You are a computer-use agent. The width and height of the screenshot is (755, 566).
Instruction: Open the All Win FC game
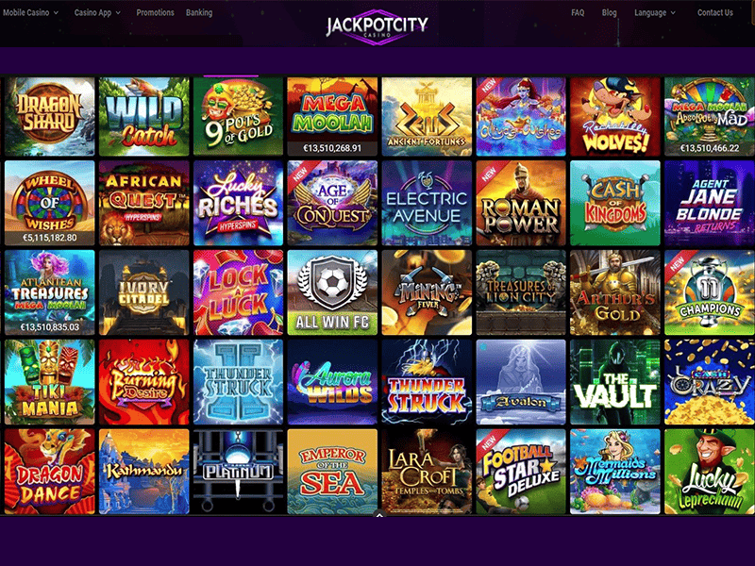[332, 292]
